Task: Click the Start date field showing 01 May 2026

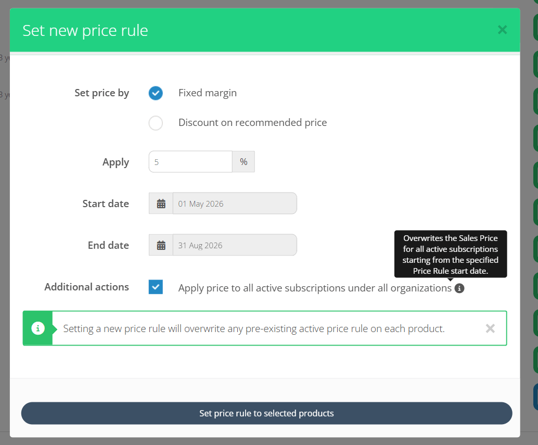Action: (234, 203)
